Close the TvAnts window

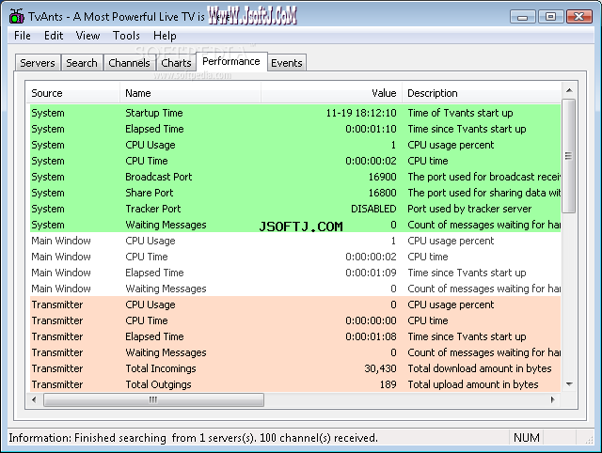pyautogui.click(x=579, y=17)
